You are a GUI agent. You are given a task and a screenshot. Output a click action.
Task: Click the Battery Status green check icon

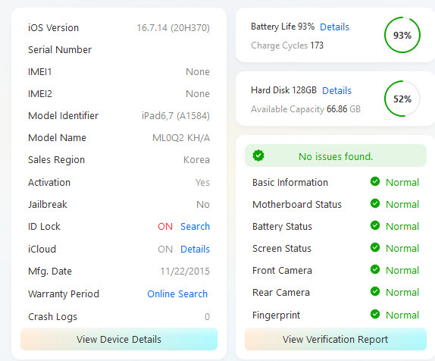coord(375,225)
